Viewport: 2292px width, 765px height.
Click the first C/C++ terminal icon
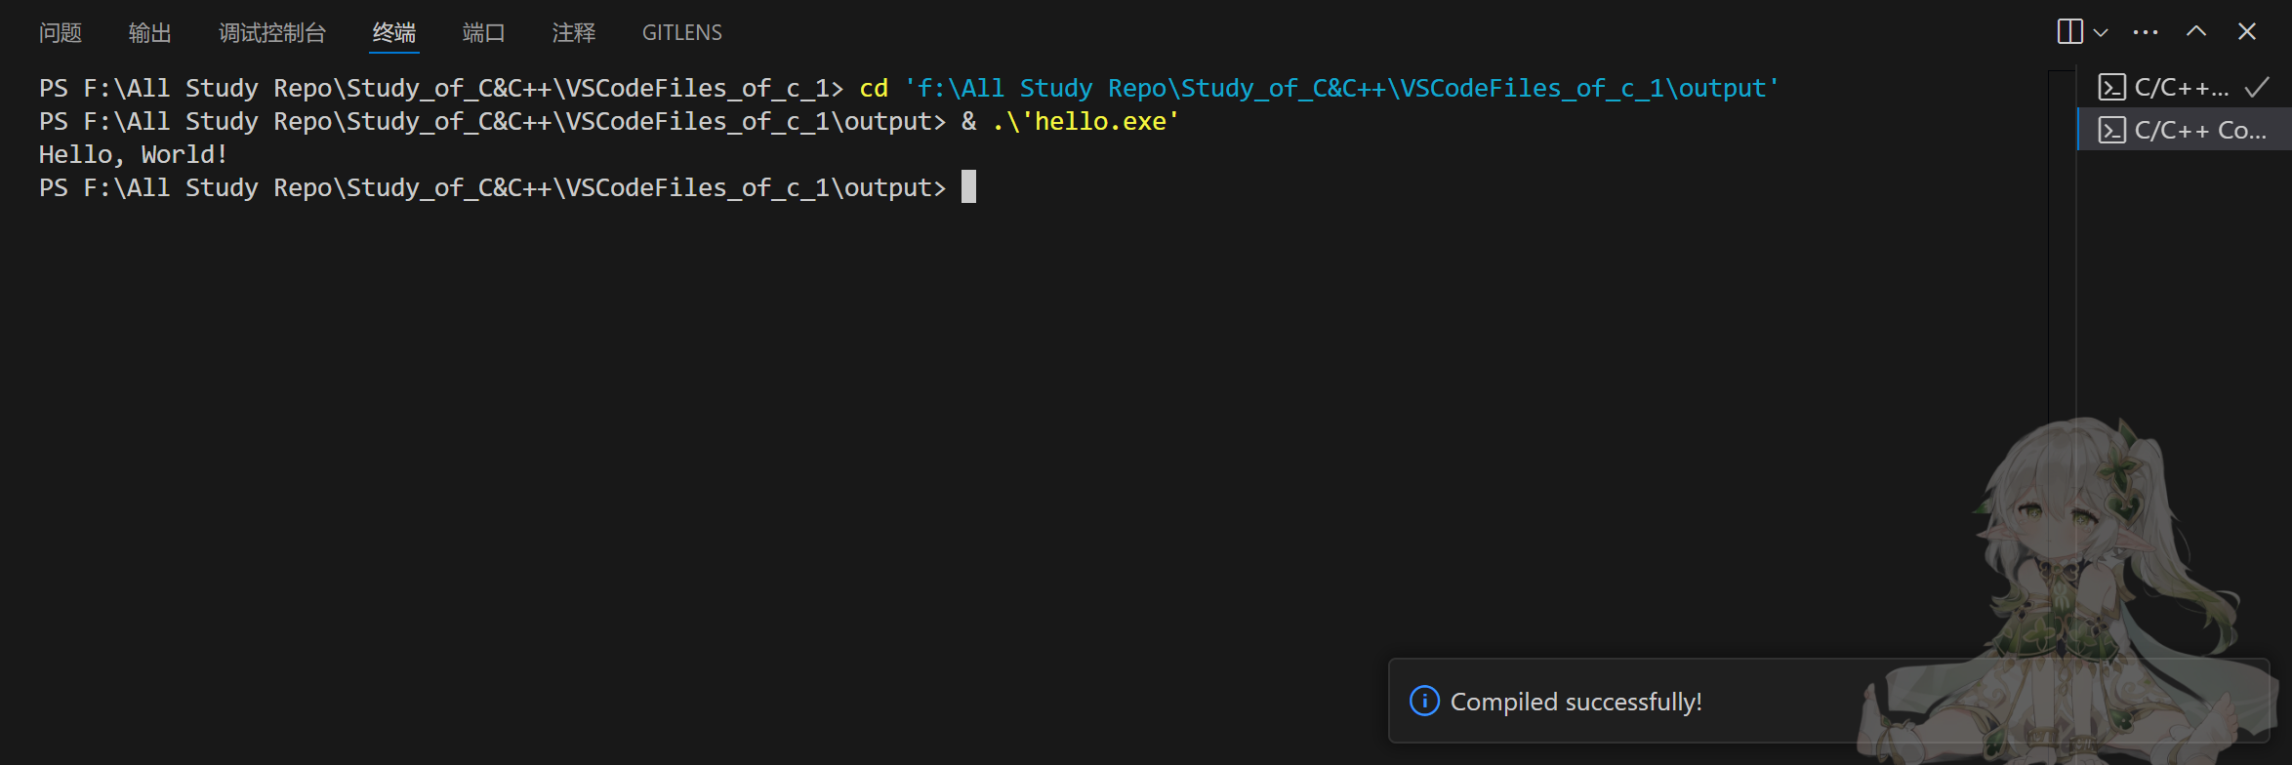pos(2111,88)
